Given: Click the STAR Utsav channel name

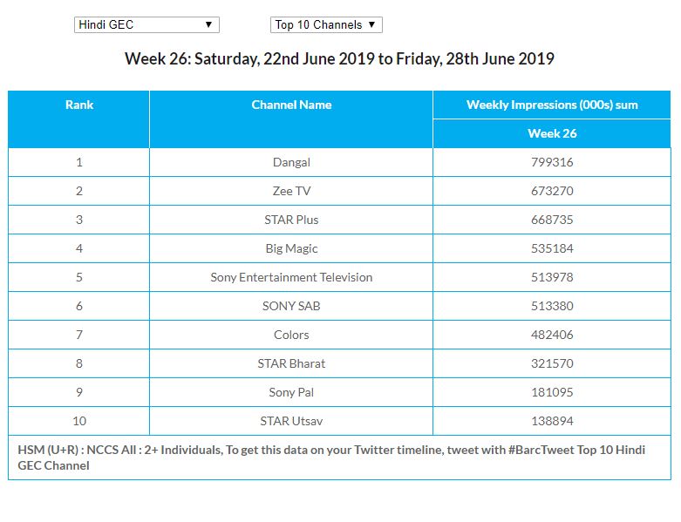Looking at the screenshot, I should 291,421.
